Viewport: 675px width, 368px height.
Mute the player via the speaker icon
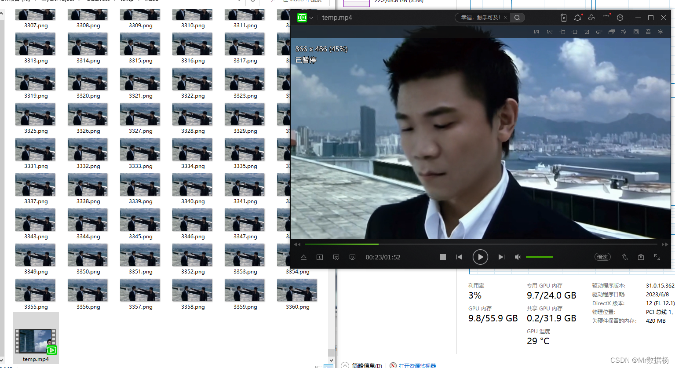518,257
